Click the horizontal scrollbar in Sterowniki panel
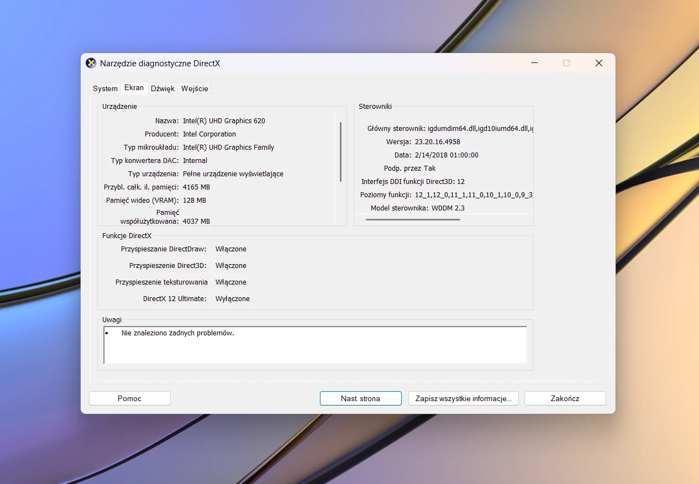699x484 pixels. (x=413, y=219)
